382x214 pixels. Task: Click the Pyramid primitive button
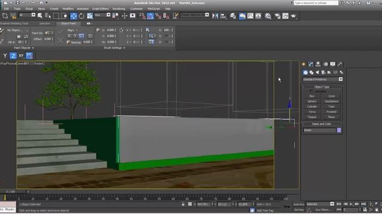click(x=331, y=112)
